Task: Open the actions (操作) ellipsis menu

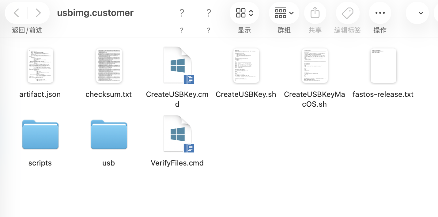Action: [x=380, y=13]
